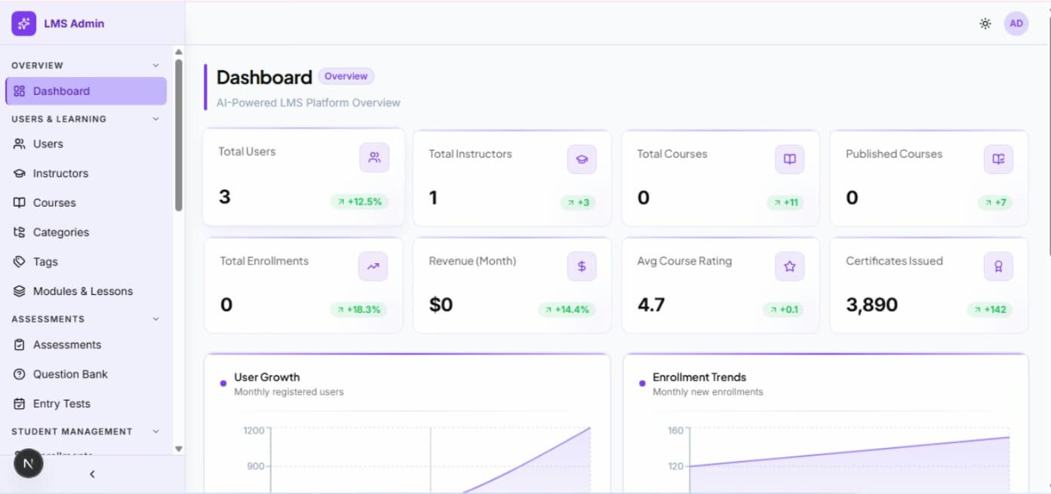The image size is (1051, 494).
Task: Click the Entry Tests calendar-check icon
Action: point(20,403)
